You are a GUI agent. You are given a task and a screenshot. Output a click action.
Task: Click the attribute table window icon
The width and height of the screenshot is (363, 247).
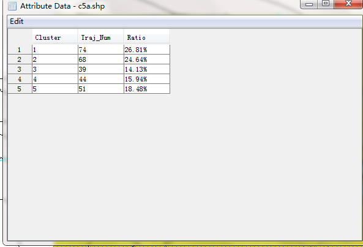coord(12,6)
